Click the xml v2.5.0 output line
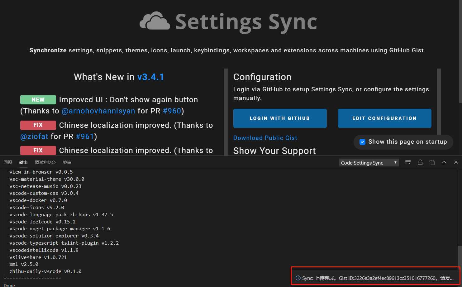This screenshot has width=462, height=287. [24, 264]
